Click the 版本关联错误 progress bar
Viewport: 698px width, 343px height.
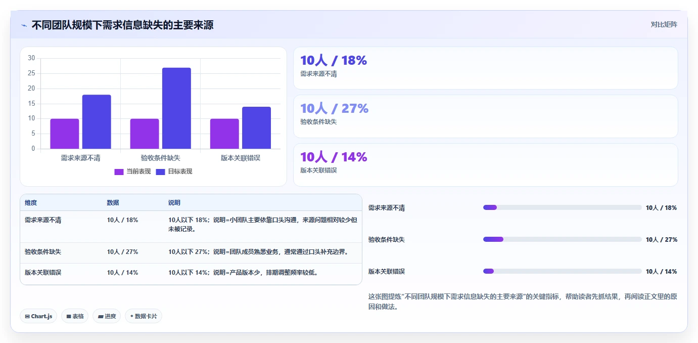(x=562, y=271)
